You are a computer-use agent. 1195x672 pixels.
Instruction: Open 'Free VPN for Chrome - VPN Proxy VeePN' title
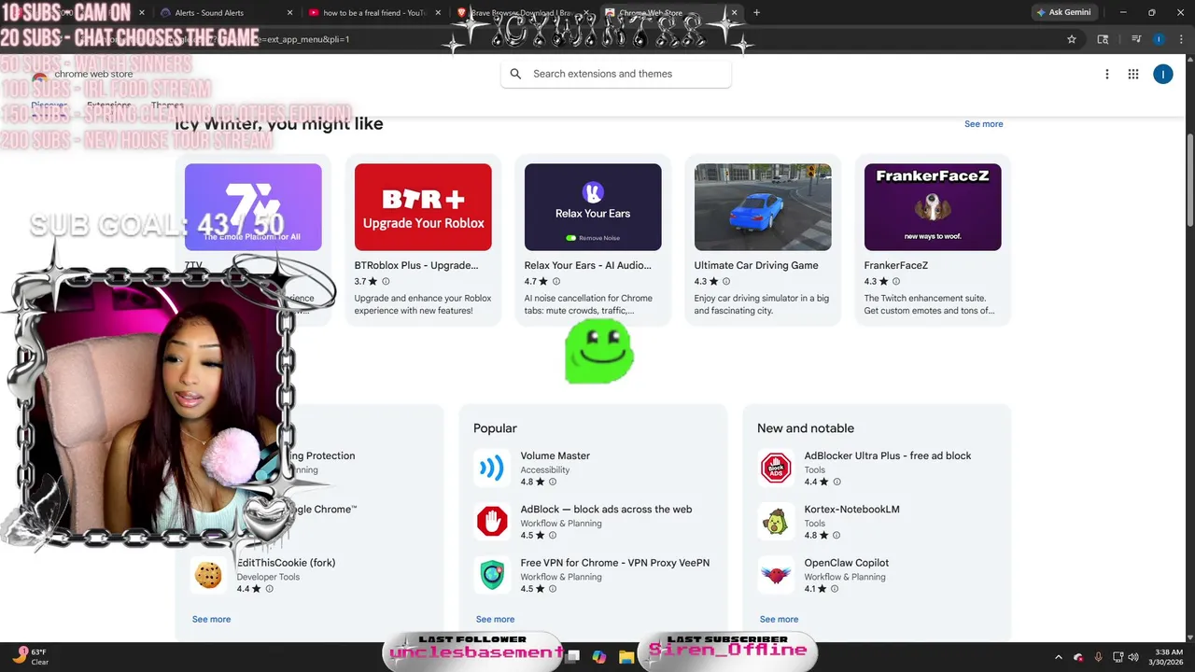click(x=614, y=563)
